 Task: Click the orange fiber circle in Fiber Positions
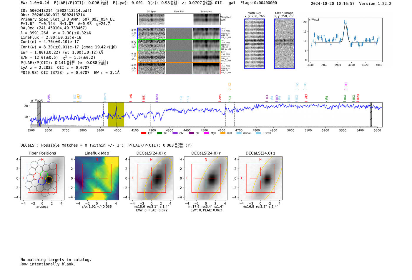pyautogui.click(x=49, y=180)
